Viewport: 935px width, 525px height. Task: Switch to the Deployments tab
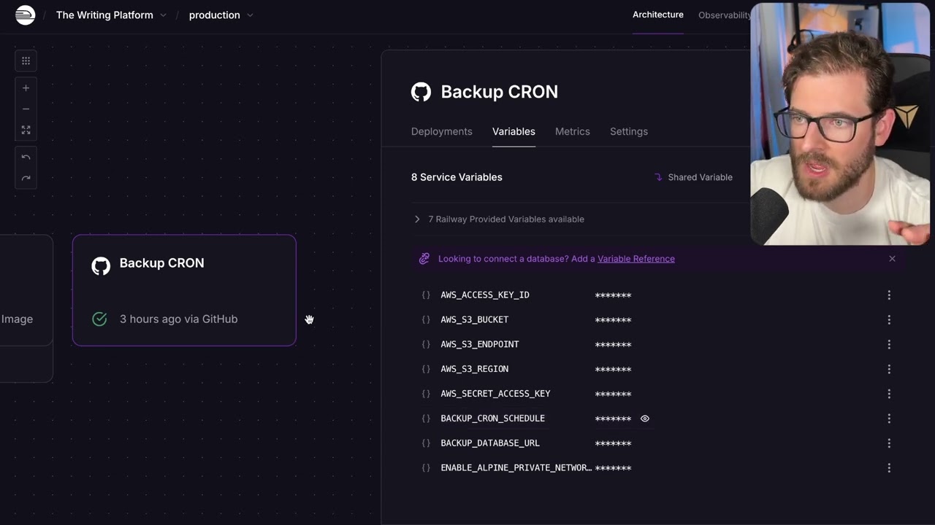(x=442, y=131)
